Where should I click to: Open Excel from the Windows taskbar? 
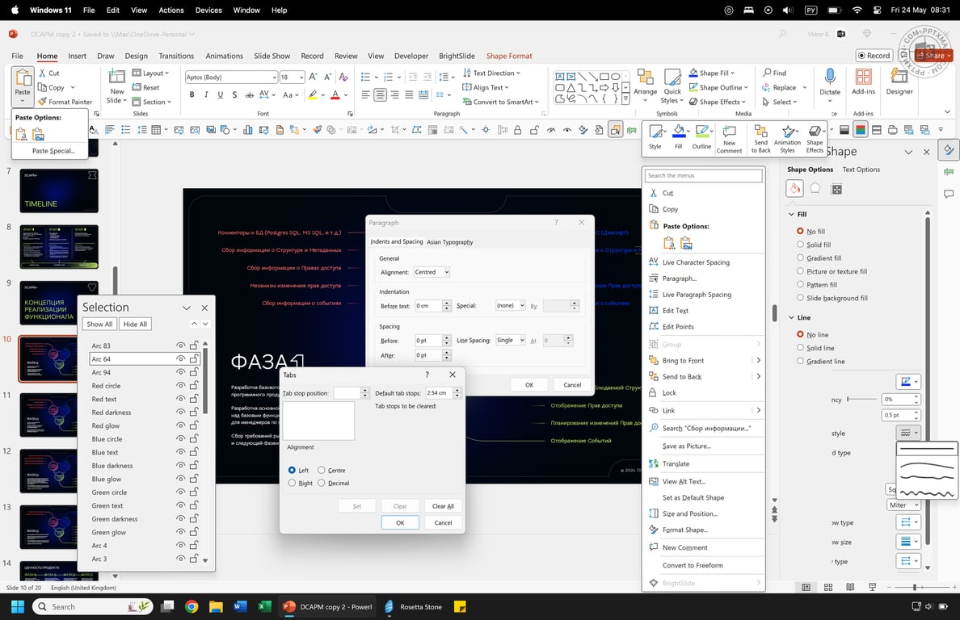264,606
